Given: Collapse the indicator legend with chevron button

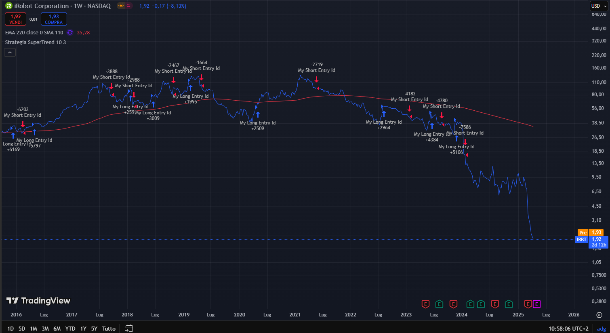Looking at the screenshot, I should [10, 52].
